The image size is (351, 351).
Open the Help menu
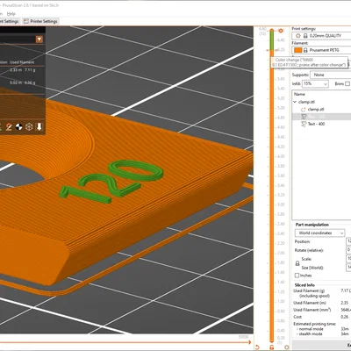[11, 14]
